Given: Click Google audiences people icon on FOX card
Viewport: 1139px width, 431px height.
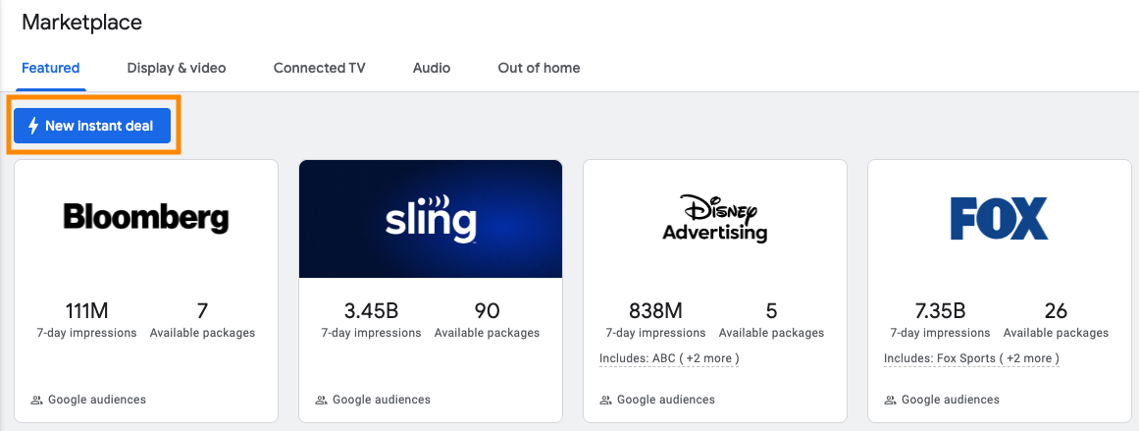Looking at the screenshot, I should [890, 401].
